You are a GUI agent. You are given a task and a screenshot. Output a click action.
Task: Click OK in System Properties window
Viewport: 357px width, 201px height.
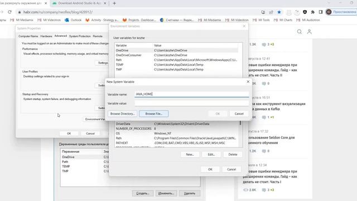pos(69,133)
